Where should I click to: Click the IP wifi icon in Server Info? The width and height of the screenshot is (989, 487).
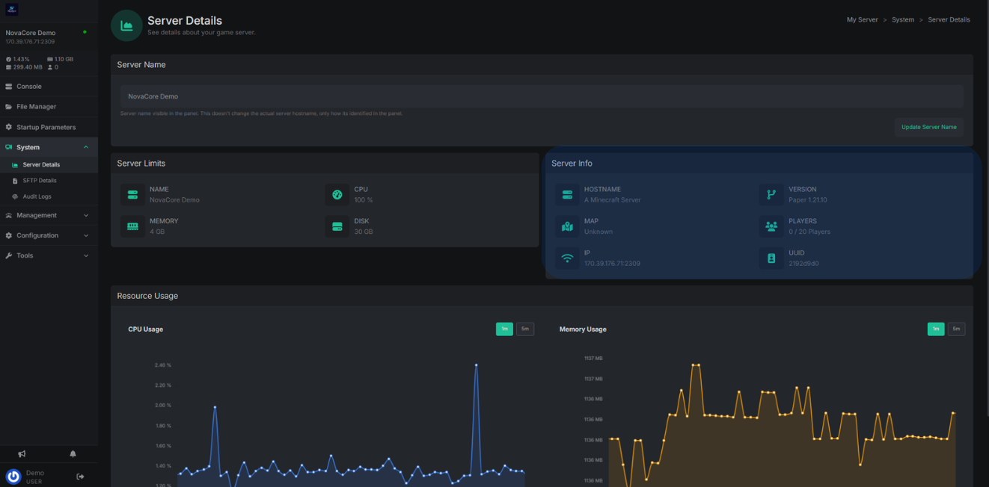click(567, 258)
